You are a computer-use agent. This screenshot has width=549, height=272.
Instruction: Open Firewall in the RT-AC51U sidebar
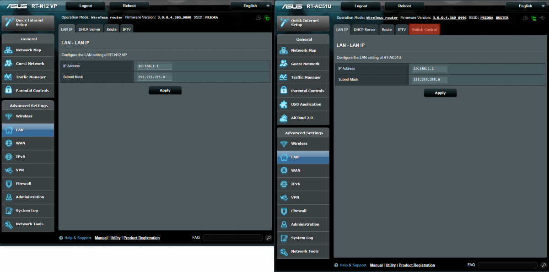303,211
